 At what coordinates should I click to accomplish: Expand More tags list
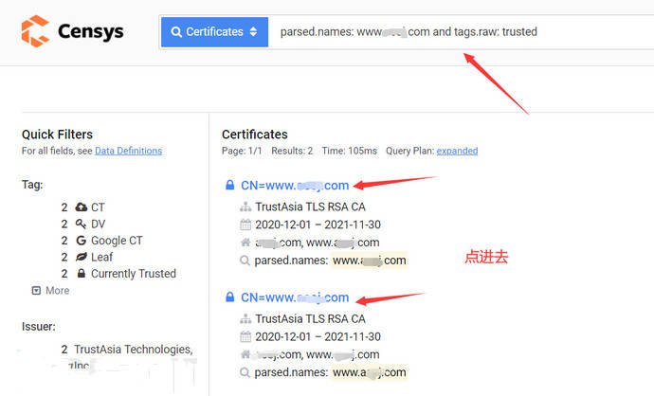[51, 291]
